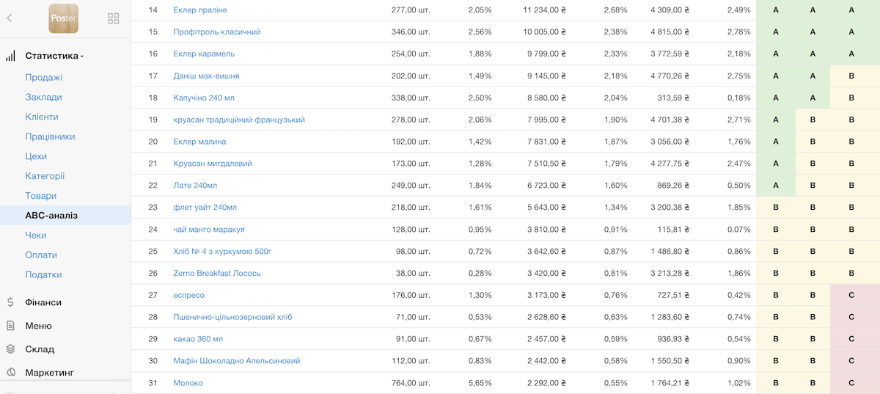The height and width of the screenshot is (394, 880).
Task: Expand the Склад section
Action: [40, 349]
